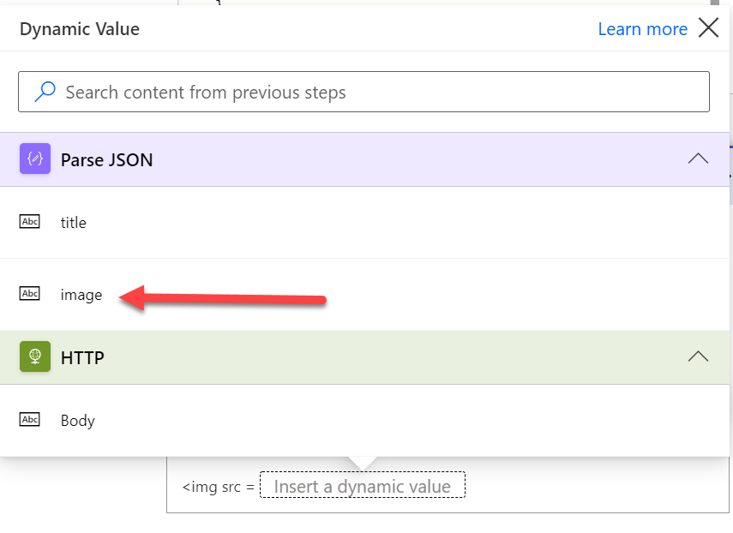Click the Abc icon beside title
This screenshot has height=533, width=733.
30,222
